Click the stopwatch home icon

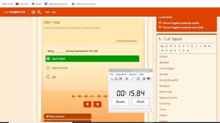[x=144, y=79]
